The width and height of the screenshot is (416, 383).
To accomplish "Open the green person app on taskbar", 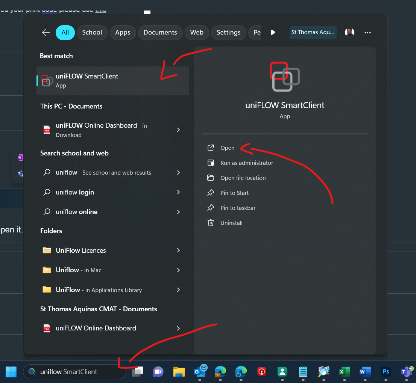I will click(282, 372).
